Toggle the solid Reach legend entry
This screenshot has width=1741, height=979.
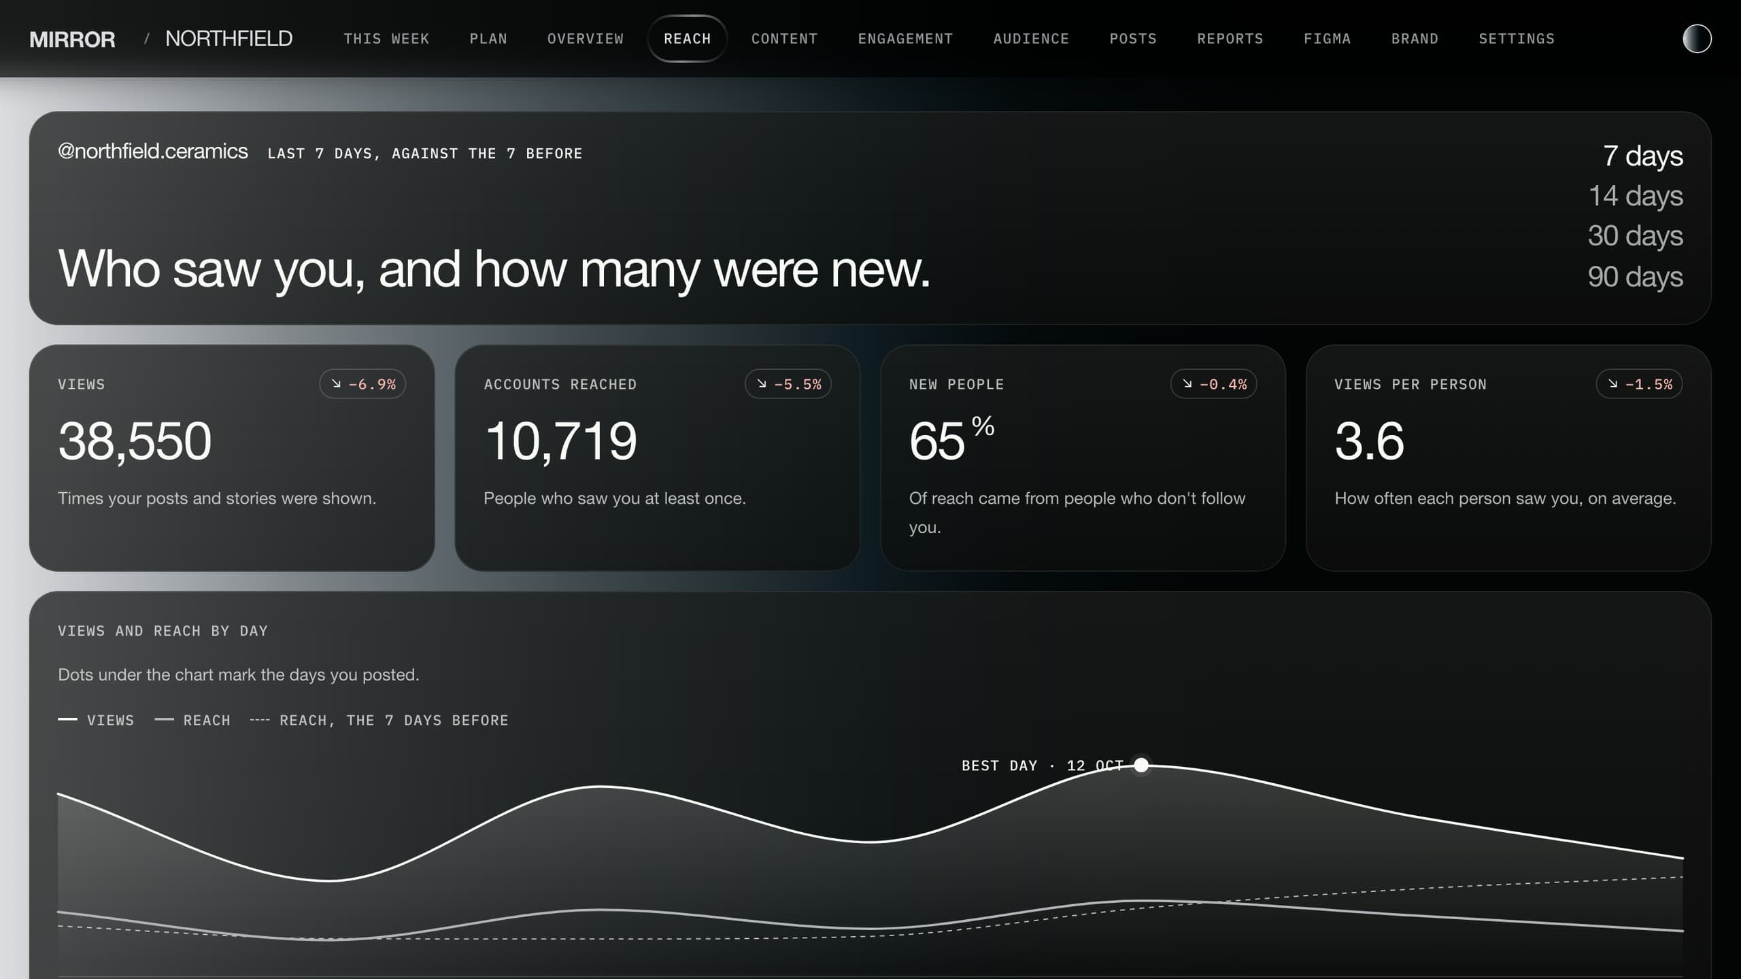192,720
